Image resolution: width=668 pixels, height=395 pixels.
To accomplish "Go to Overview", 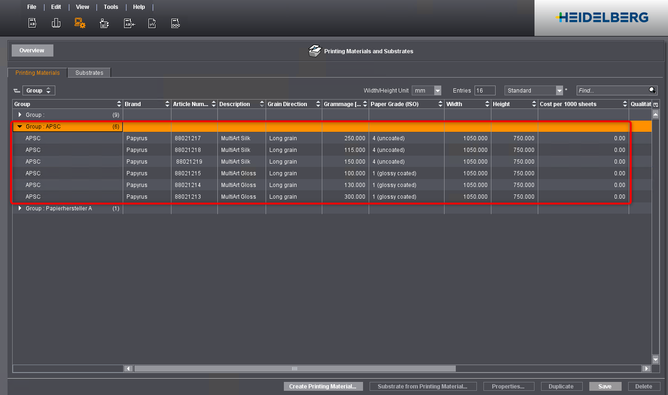I will point(32,50).
